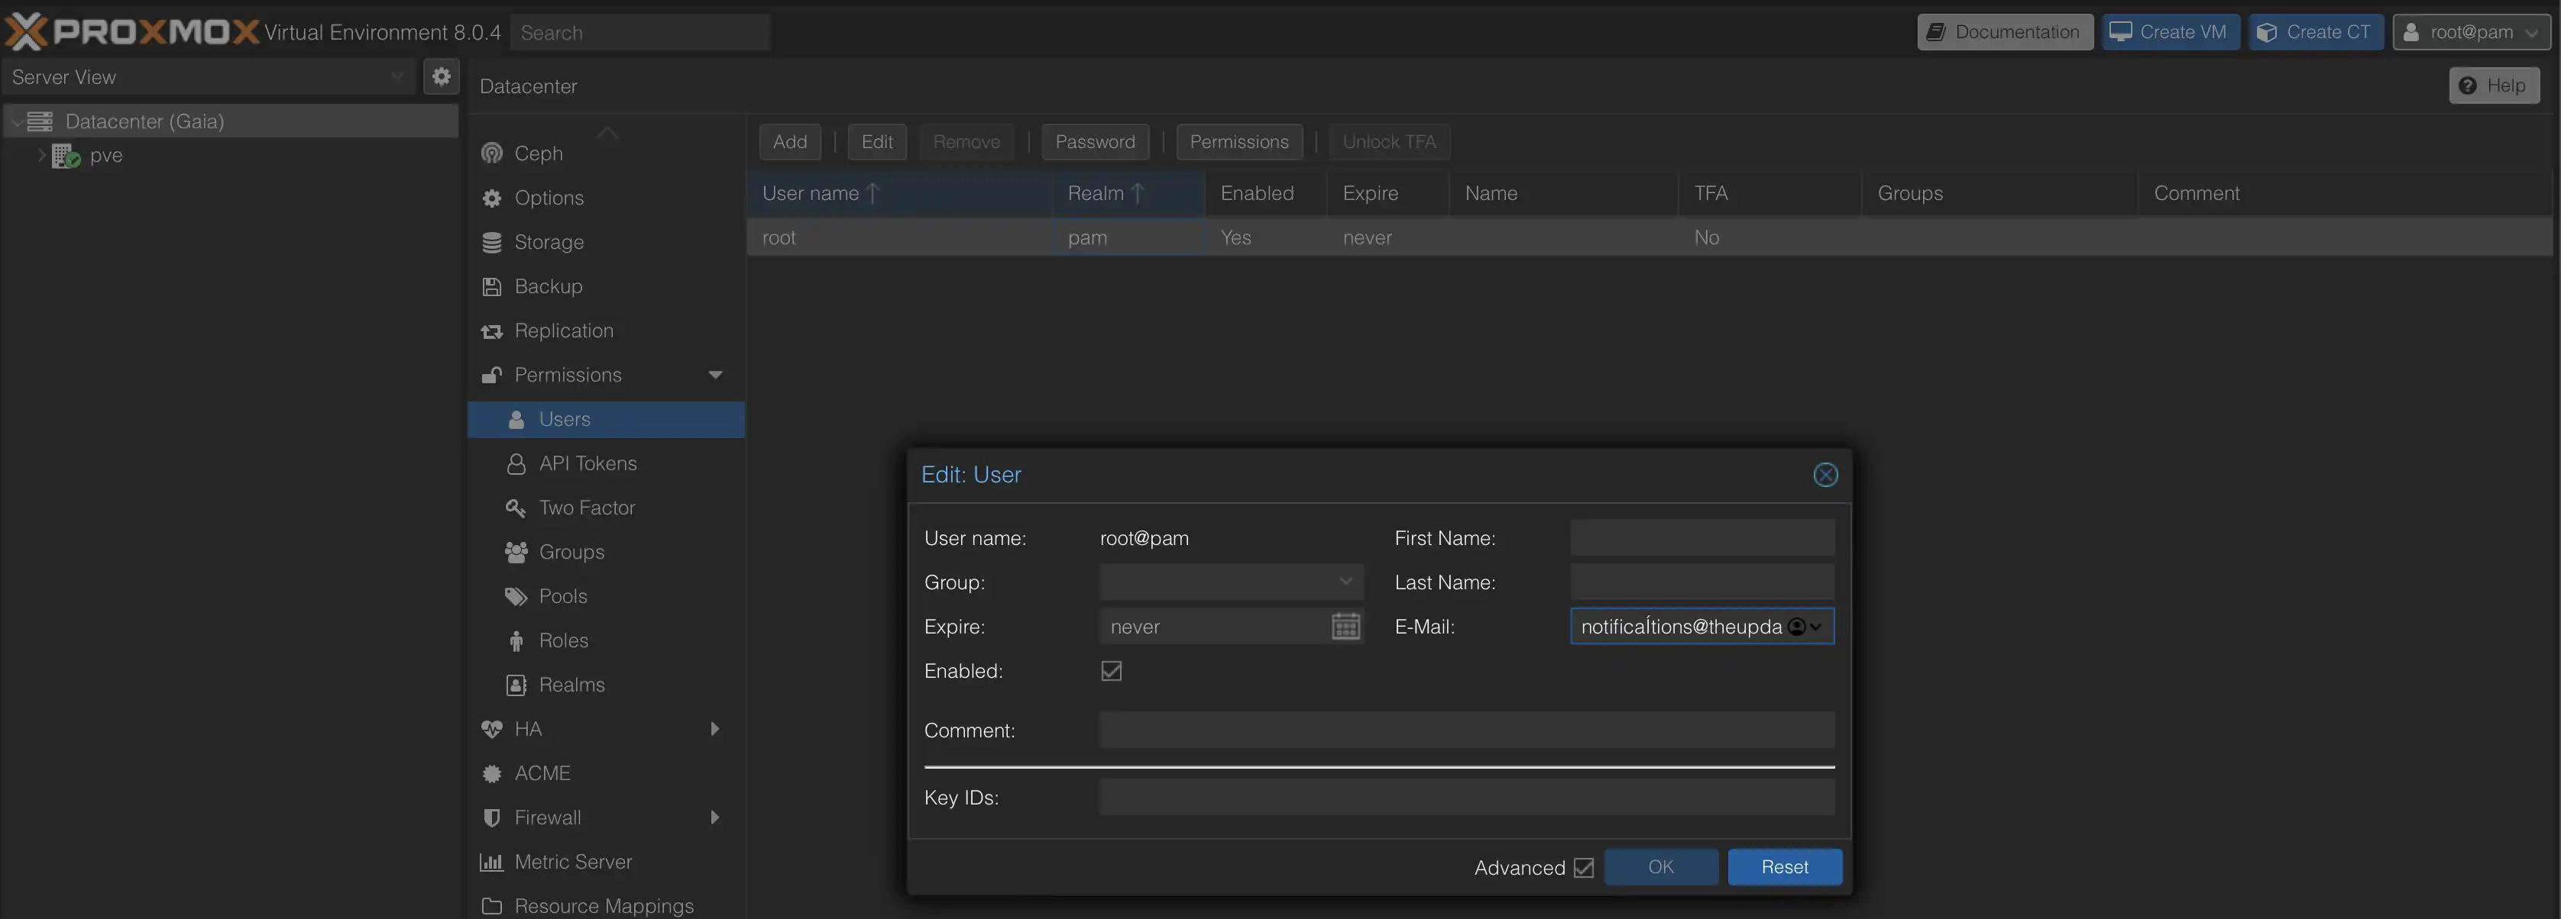This screenshot has height=919, width=2561.
Task: Open the Expire calendar picker icon
Action: tap(1345, 627)
